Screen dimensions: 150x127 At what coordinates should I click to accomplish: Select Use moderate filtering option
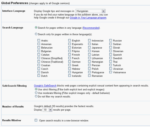pos(36,93)
